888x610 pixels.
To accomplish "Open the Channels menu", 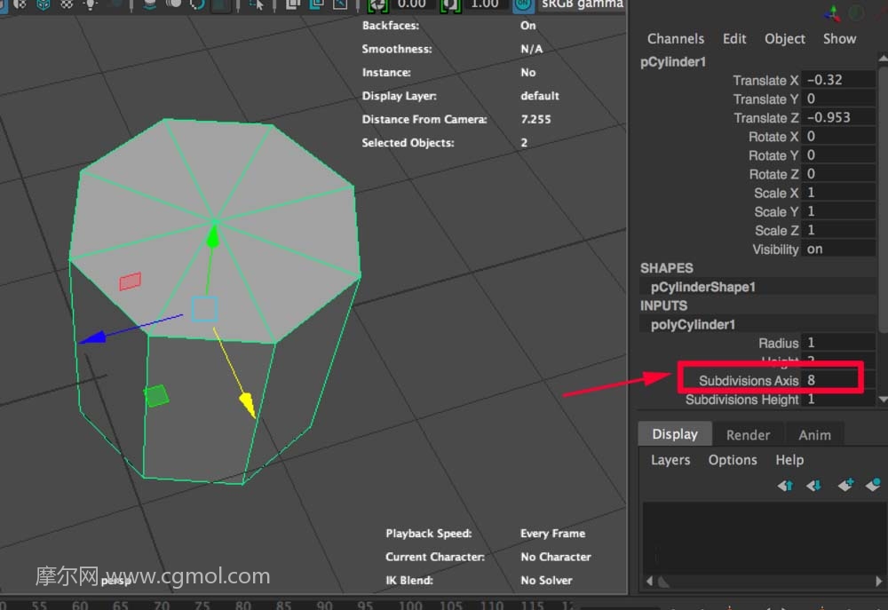I will (x=676, y=38).
